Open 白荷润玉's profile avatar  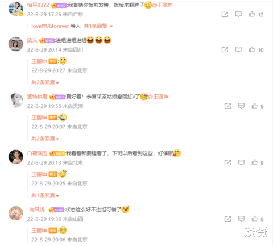(16, 157)
